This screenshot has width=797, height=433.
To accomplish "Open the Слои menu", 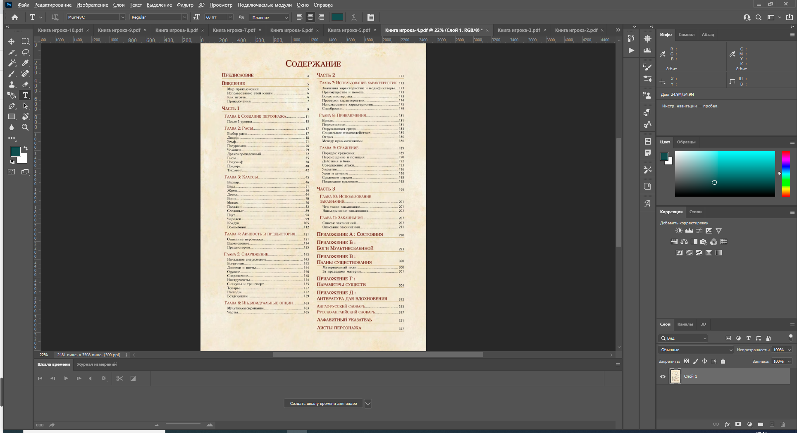I will [x=119, y=5].
